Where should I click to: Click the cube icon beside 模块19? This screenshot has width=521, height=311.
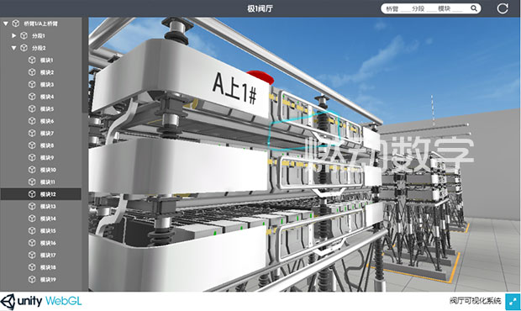[x=32, y=279]
